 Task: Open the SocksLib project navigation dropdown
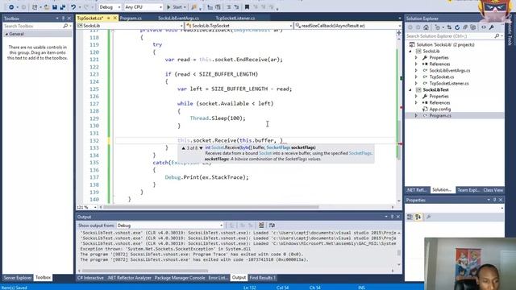(x=130, y=26)
